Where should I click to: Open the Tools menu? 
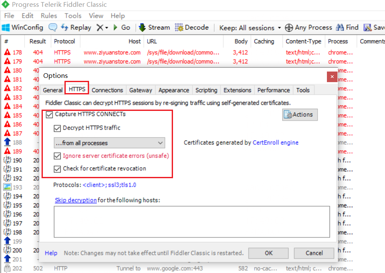73,16
